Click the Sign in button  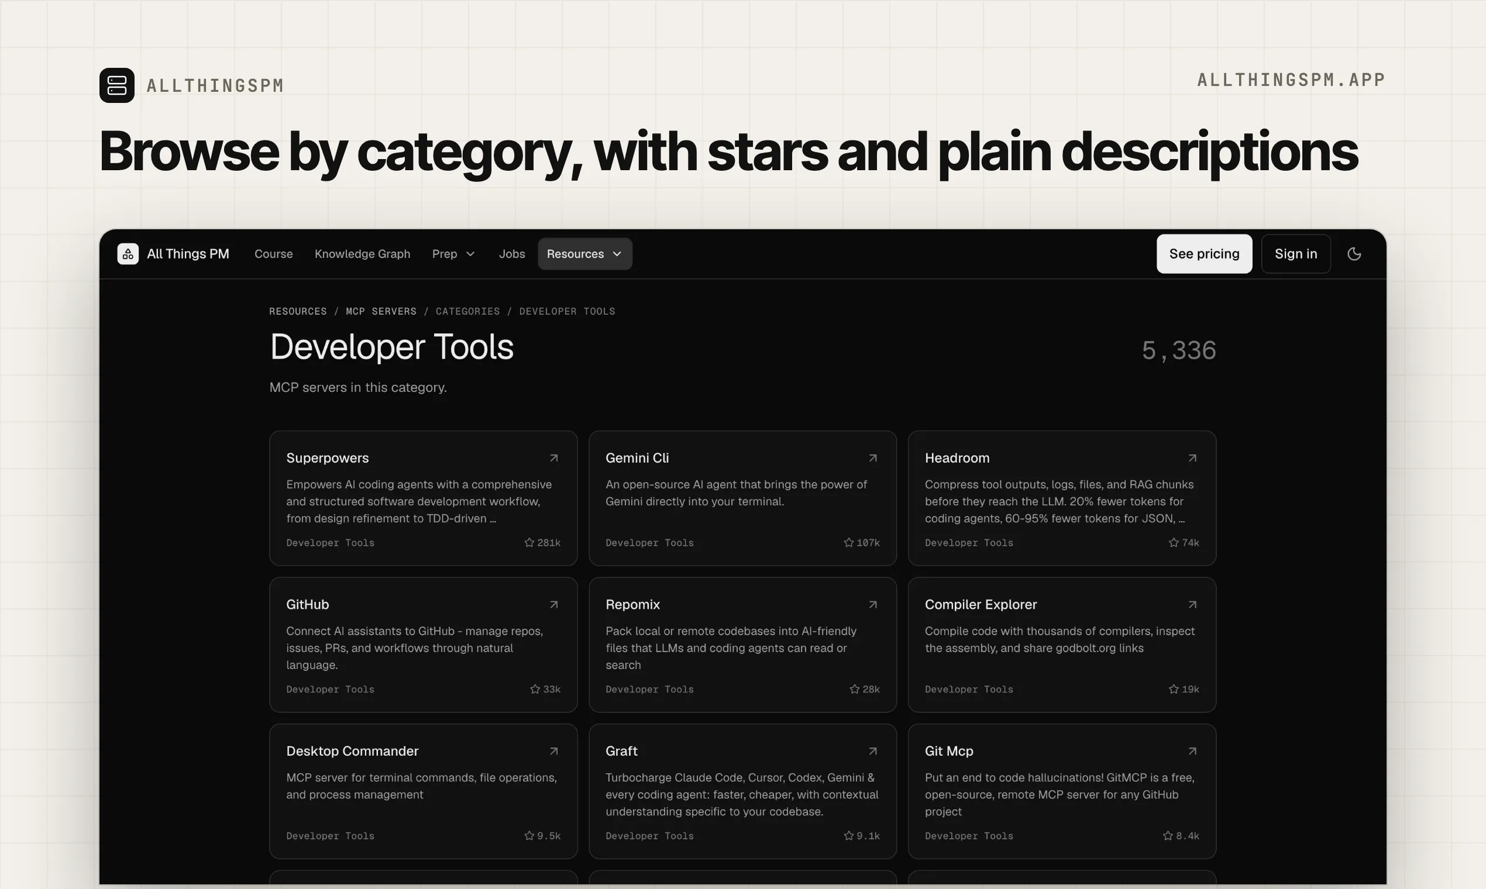(x=1296, y=254)
